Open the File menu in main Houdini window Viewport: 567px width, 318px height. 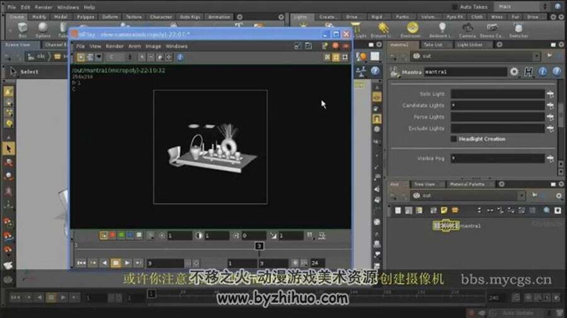click(x=11, y=7)
